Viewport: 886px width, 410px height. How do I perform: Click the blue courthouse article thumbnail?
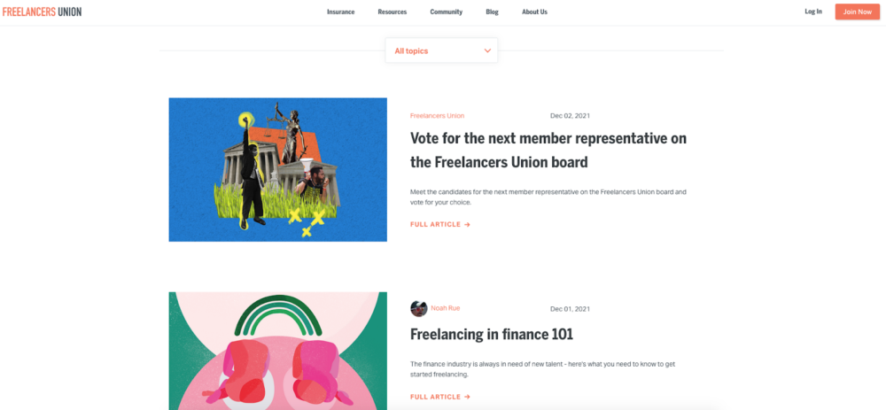(278, 170)
